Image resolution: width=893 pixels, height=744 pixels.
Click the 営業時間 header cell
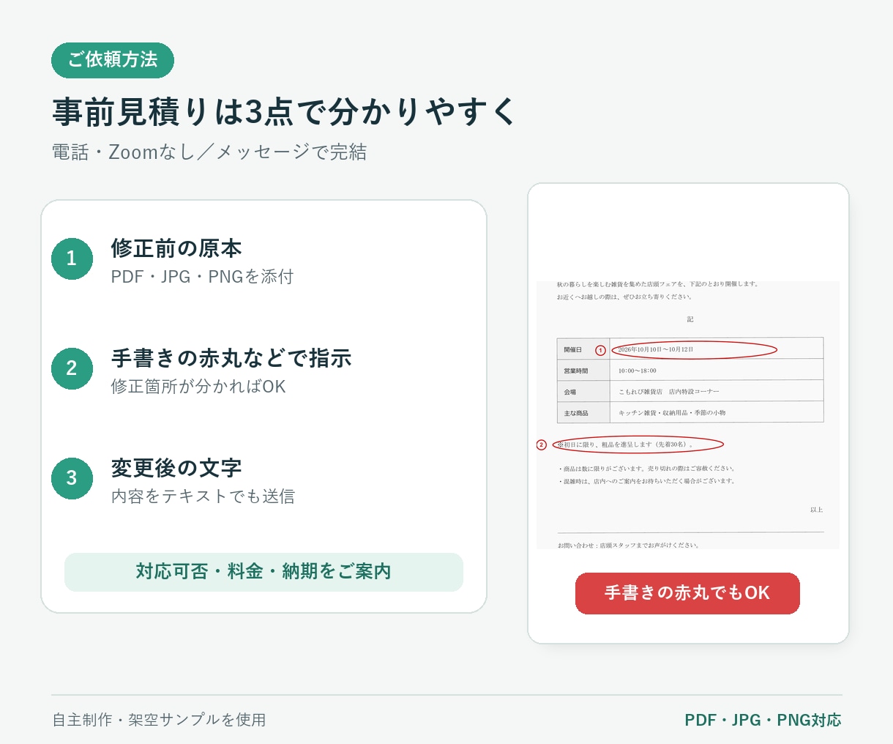(x=583, y=369)
